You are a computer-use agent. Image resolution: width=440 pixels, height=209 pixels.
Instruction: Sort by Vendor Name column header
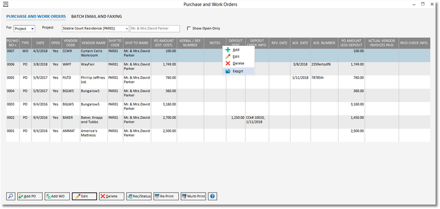(x=94, y=43)
